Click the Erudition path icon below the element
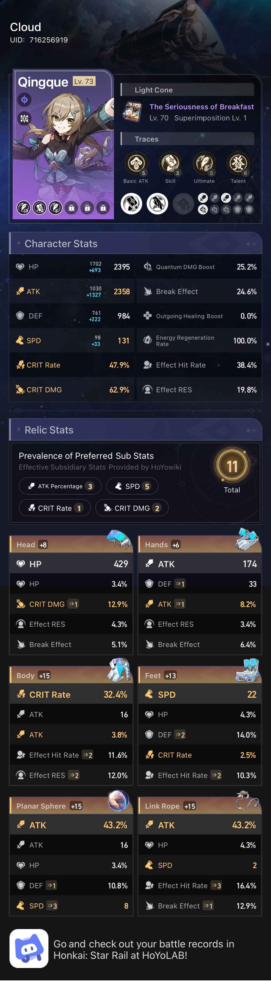The image size is (271, 981). (x=24, y=119)
